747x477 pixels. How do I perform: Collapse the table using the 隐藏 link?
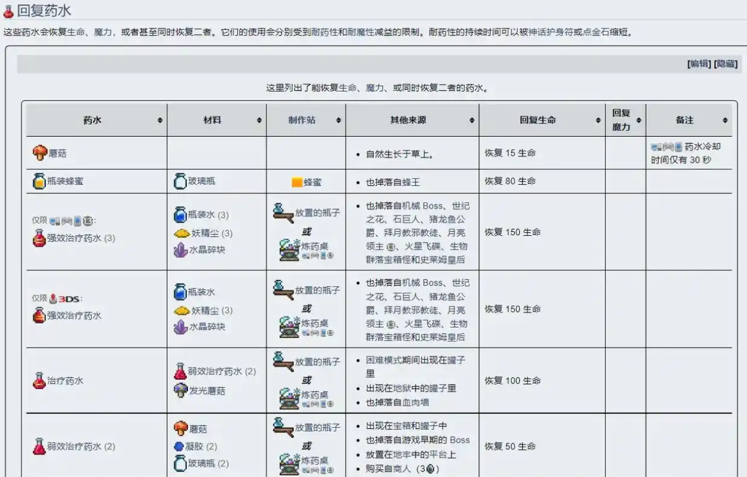pyautogui.click(x=727, y=64)
